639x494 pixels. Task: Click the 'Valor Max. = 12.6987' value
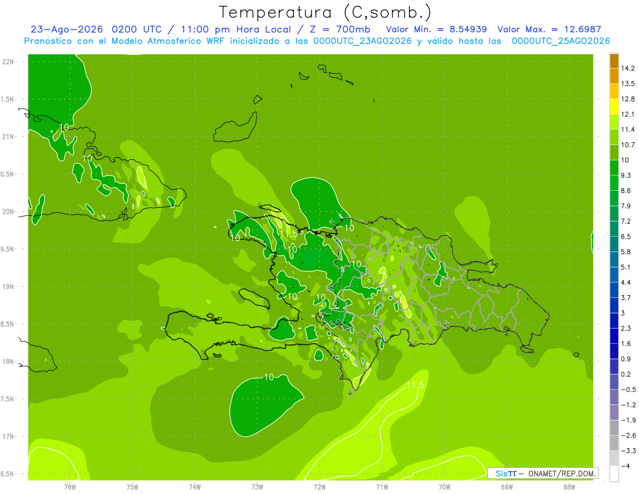pyautogui.click(x=549, y=29)
